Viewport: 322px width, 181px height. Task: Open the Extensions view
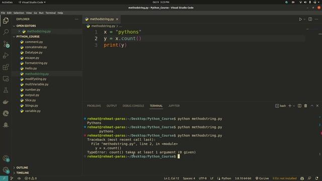[6, 67]
